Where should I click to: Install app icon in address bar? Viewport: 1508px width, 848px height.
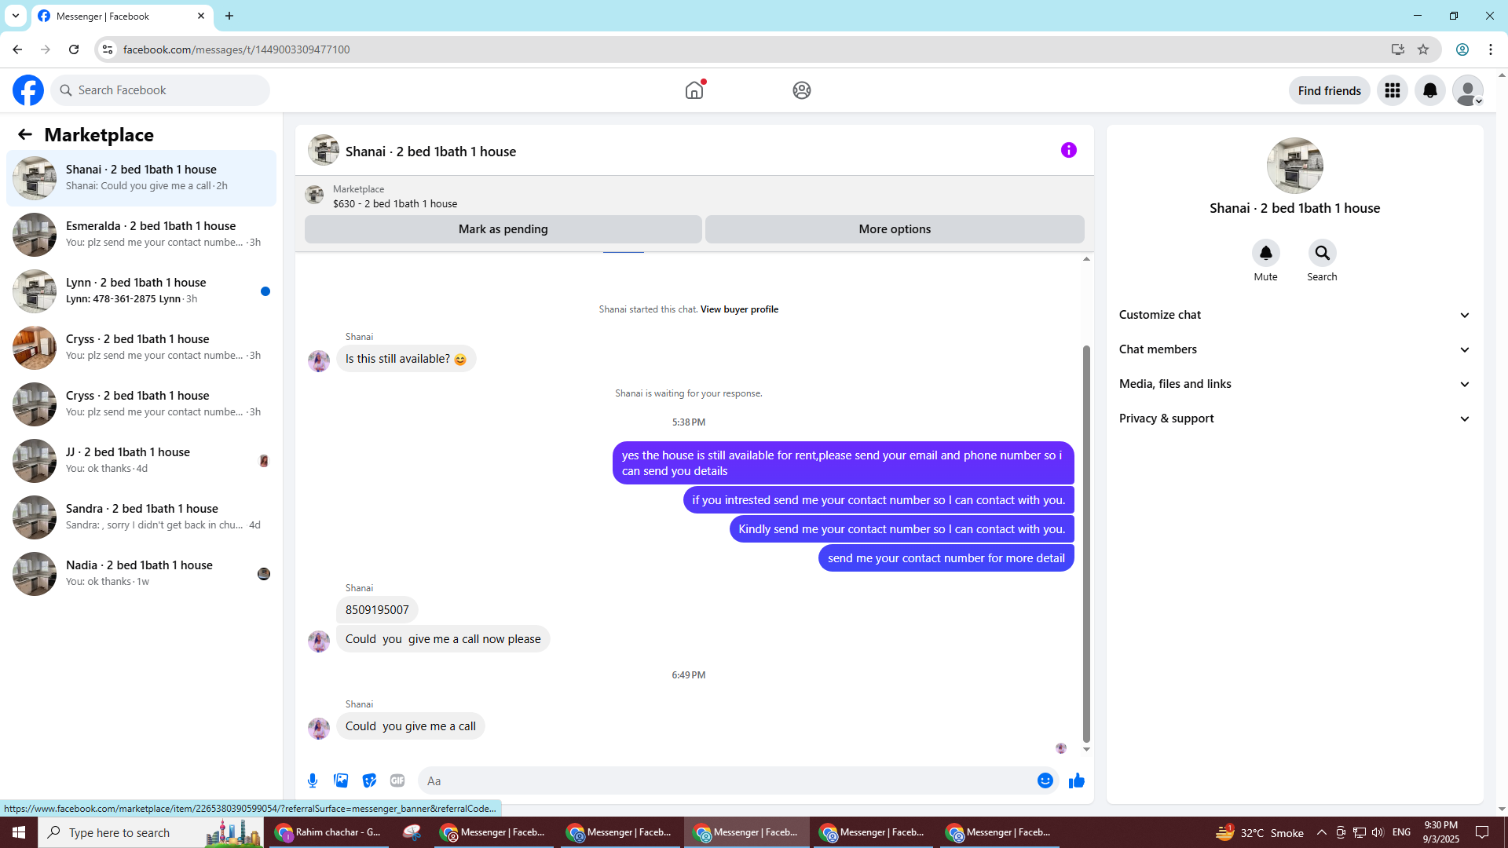point(1398,49)
